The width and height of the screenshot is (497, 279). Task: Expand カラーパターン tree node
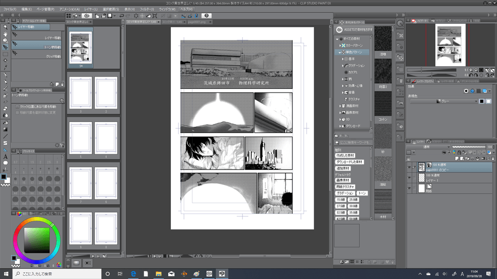(340, 45)
